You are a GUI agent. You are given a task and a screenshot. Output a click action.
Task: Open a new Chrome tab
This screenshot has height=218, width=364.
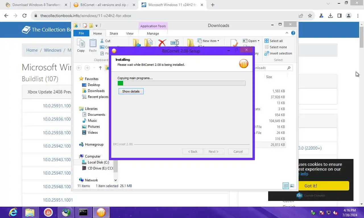(213, 5)
